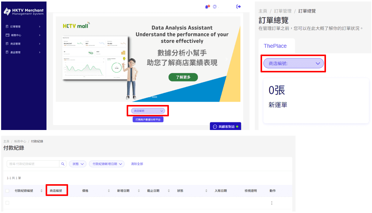372x213 pixels.
Task: Tick the header select-all checkbox
Action: (7, 191)
